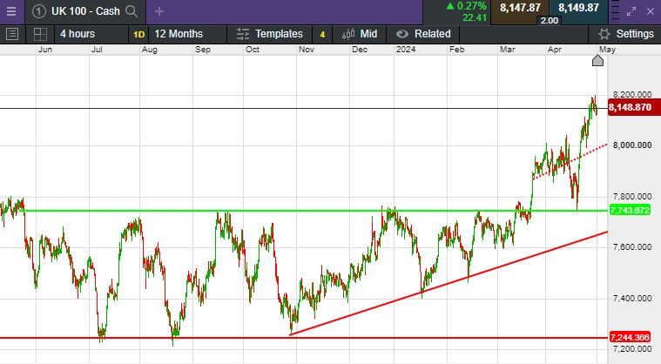Open the 12 Months range dropdown
This screenshot has width=661, height=364.
tap(187, 34)
